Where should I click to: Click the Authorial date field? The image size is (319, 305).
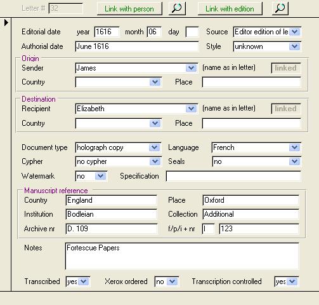(137, 46)
